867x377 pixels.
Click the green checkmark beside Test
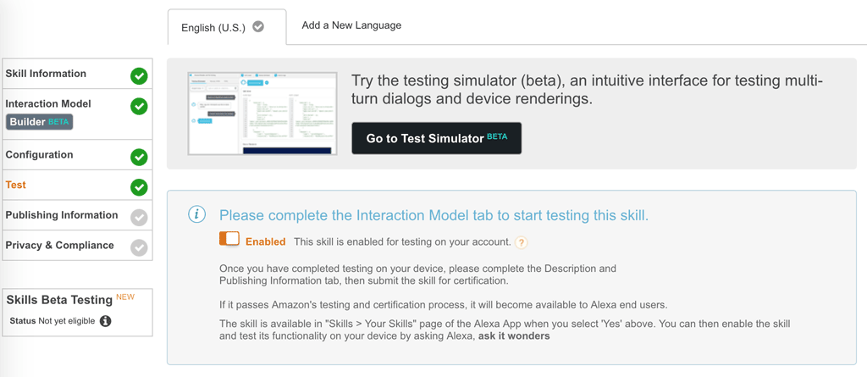(x=139, y=187)
